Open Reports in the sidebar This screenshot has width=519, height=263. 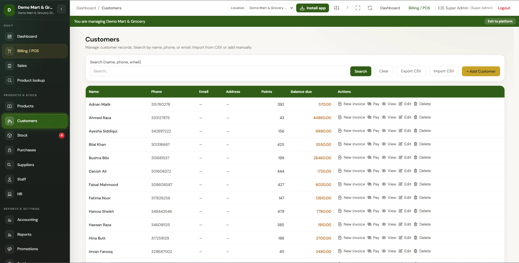click(35, 234)
